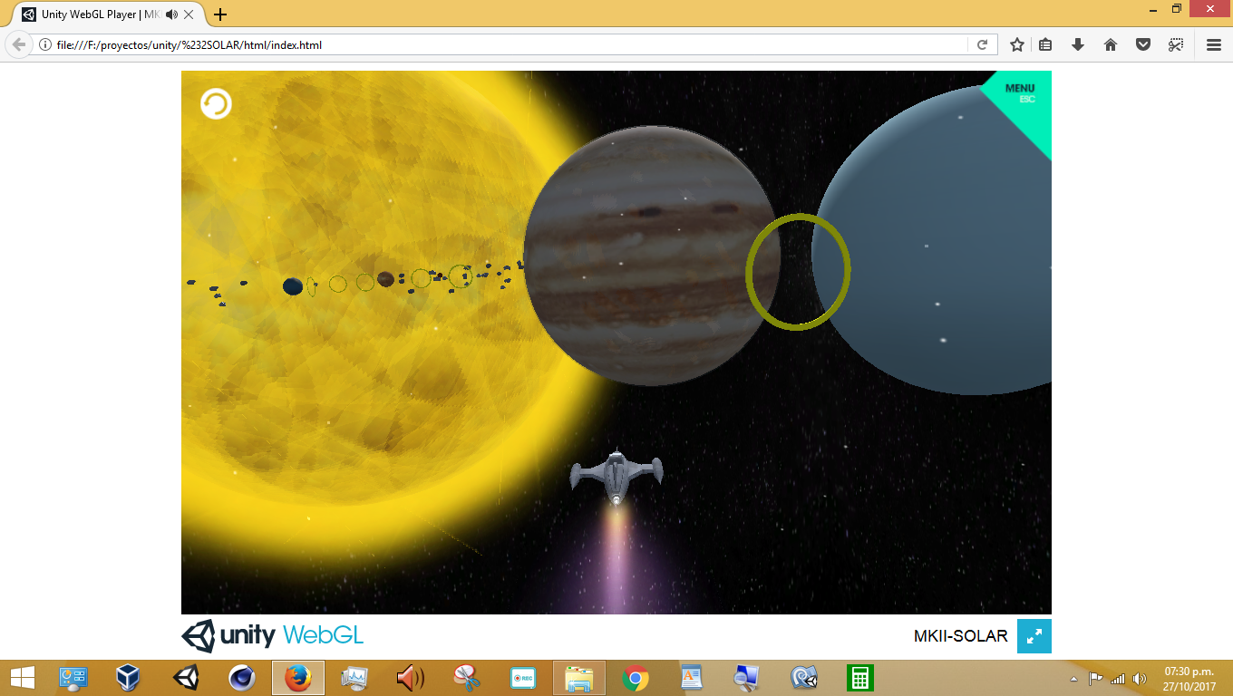Toggle system volume from the tray speaker icon

[1141, 677]
